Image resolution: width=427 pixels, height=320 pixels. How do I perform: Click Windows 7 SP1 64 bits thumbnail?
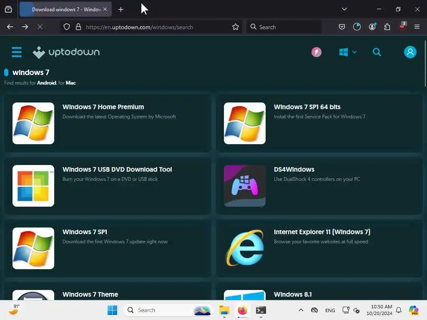tap(244, 123)
